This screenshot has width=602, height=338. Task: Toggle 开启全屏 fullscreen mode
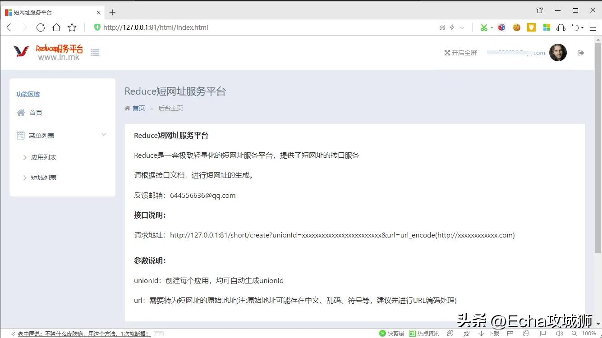pos(460,53)
